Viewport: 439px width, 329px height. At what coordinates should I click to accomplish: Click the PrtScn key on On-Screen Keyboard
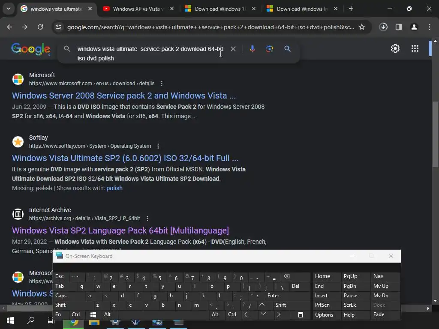coord(326,305)
